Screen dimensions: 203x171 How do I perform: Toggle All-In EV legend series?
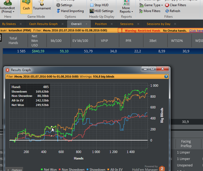pos(115,170)
